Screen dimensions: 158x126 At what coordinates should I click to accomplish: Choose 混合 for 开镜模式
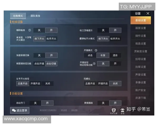[115, 55]
